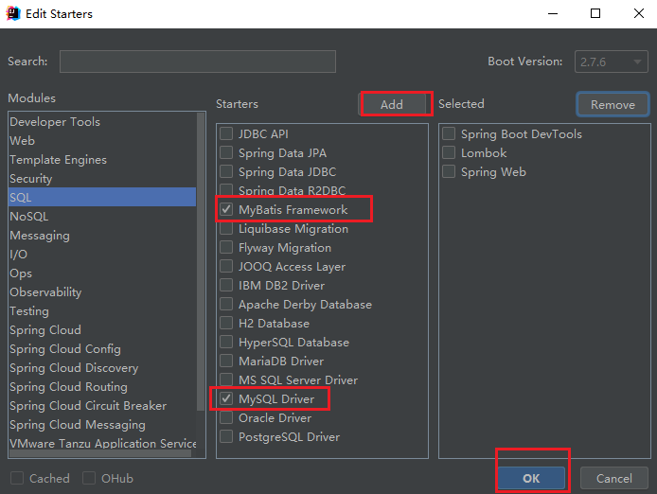Screen dimensions: 657x494
Task: Uncheck the MySQL Driver starter
Action: (226, 398)
